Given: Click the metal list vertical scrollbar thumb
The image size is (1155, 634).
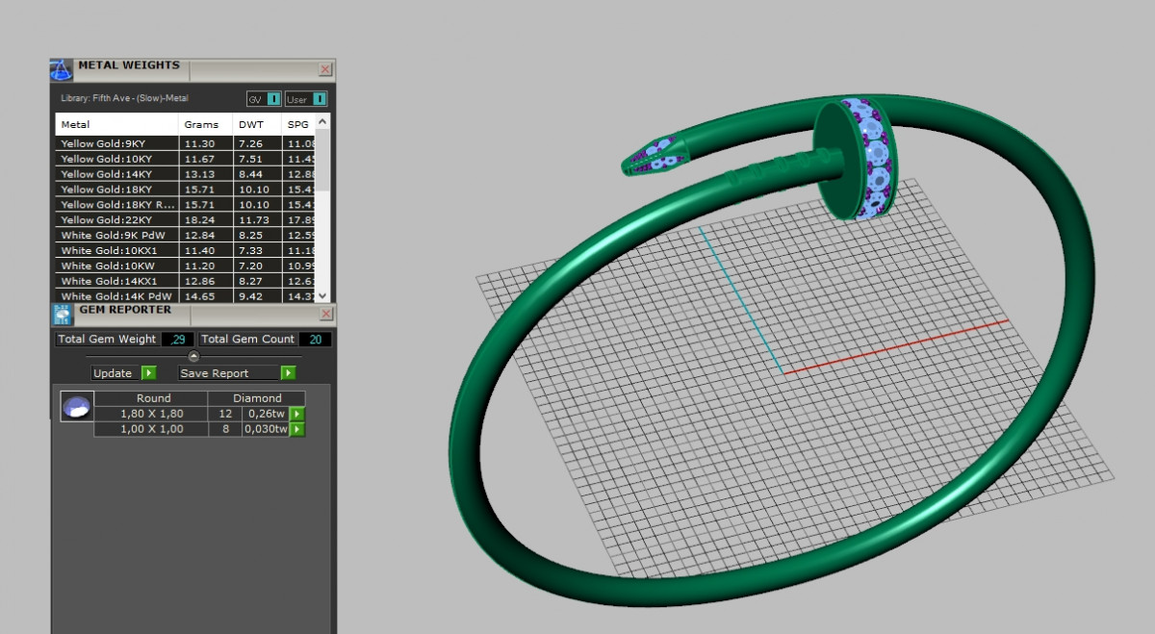Looking at the screenshot, I should (322, 159).
